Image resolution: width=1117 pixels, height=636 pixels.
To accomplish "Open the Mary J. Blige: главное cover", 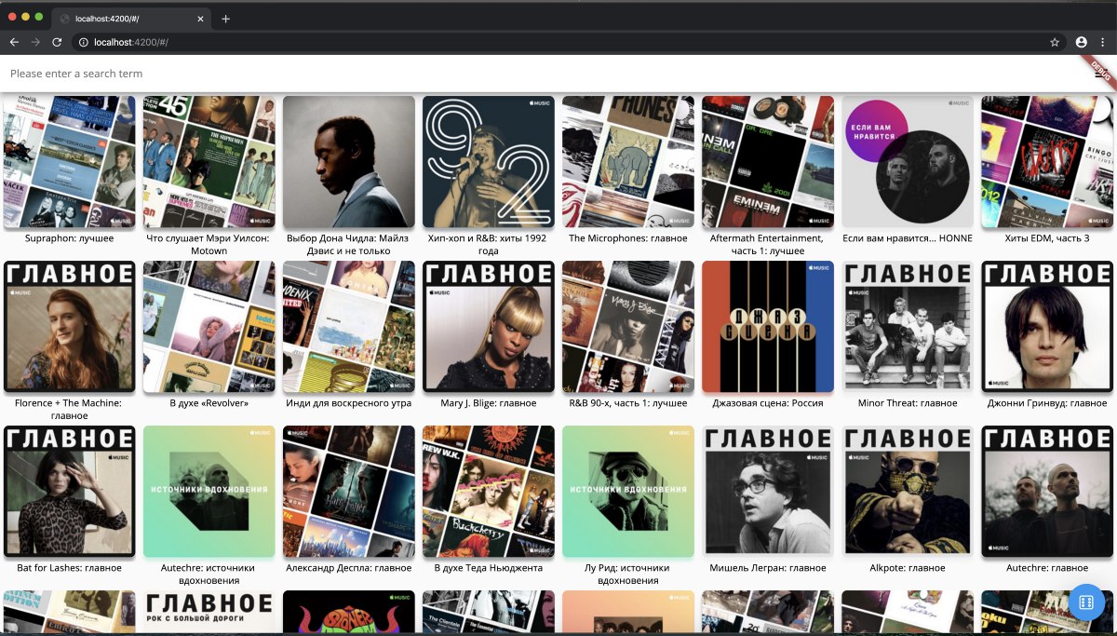I will tap(489, 327).
